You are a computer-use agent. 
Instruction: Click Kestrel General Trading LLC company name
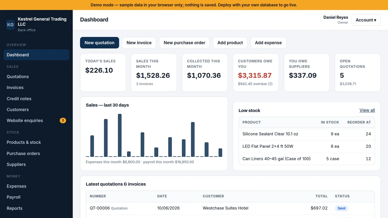42,21
